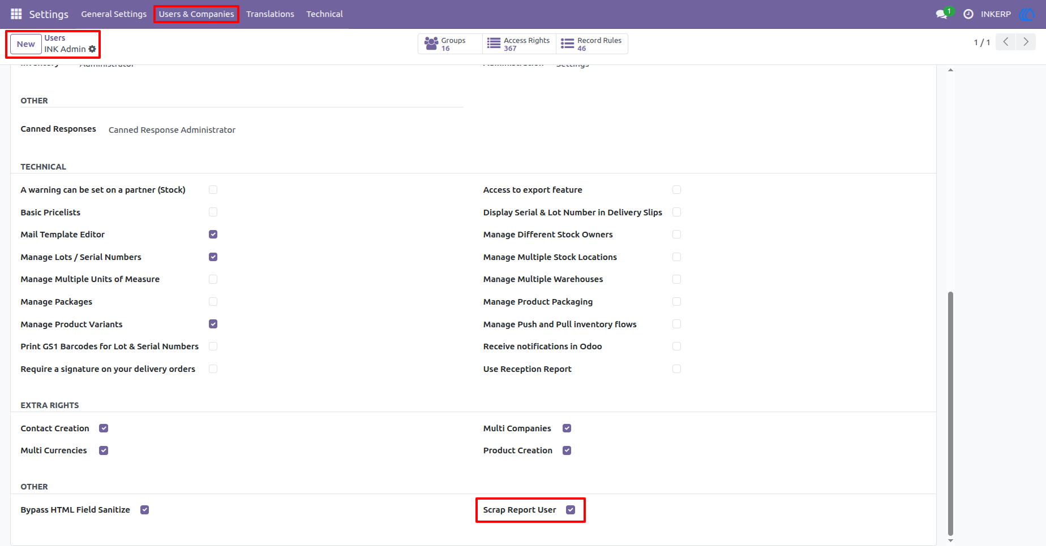
Task: Click the vertical scrollbar thumb
Action: 950,413
